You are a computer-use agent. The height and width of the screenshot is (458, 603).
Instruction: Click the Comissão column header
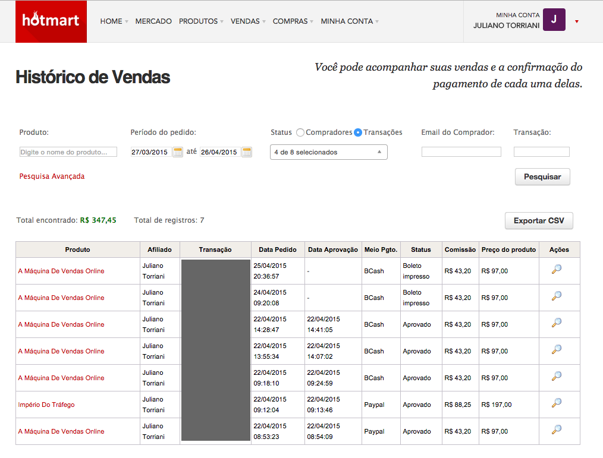coord(460,249)
